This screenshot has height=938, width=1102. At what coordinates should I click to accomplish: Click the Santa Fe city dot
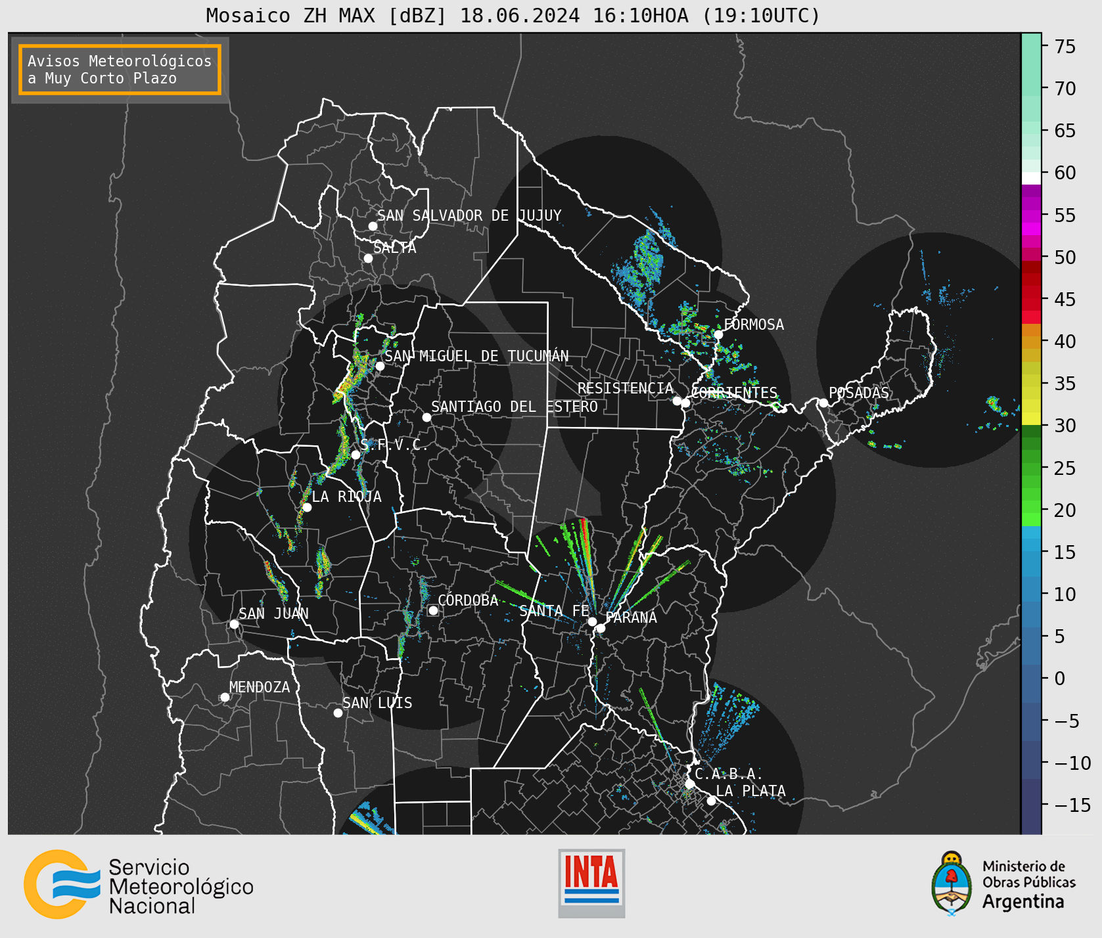tap(592, 621)
